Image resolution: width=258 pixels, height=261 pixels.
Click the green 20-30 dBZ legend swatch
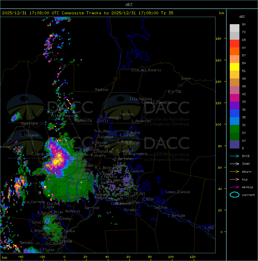(234, 129)
